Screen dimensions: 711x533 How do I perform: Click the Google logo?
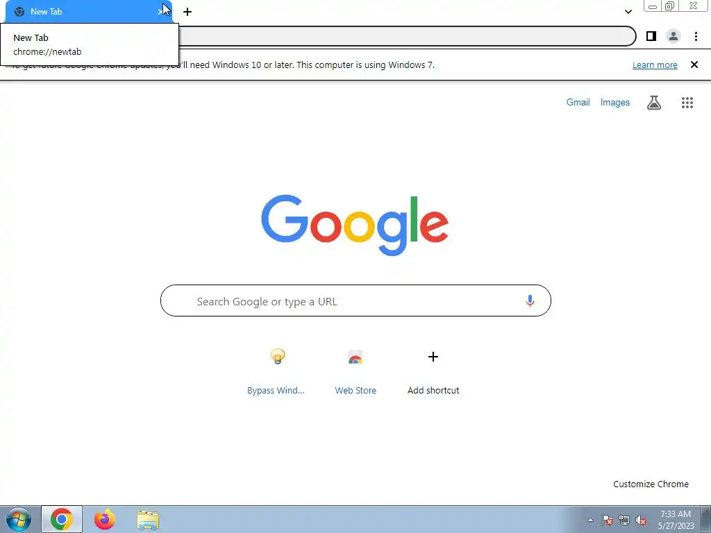click(355, 226)
